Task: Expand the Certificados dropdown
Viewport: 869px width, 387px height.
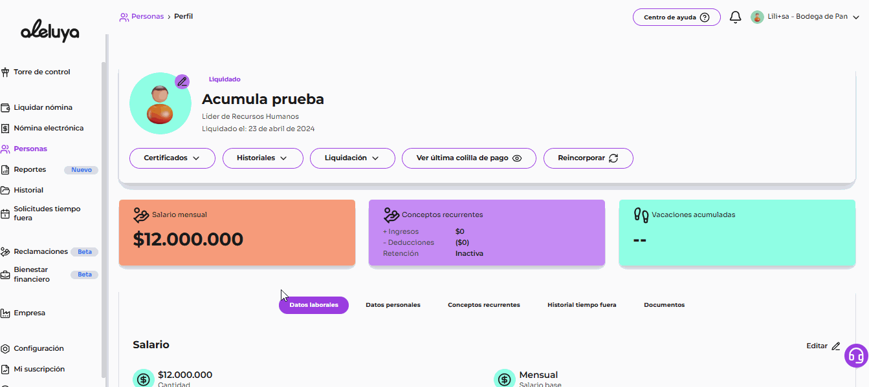Action: 172,158
